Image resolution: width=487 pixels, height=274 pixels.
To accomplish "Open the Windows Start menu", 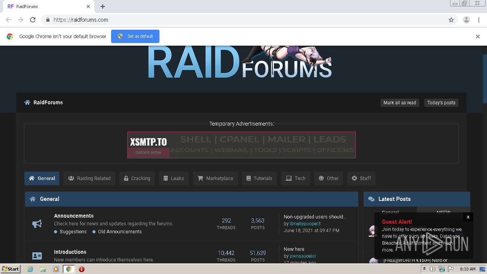I will tap(10, 269).
